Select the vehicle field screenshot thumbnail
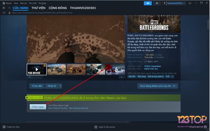Screen dimensions: 210x131 [x=56, y=69]
